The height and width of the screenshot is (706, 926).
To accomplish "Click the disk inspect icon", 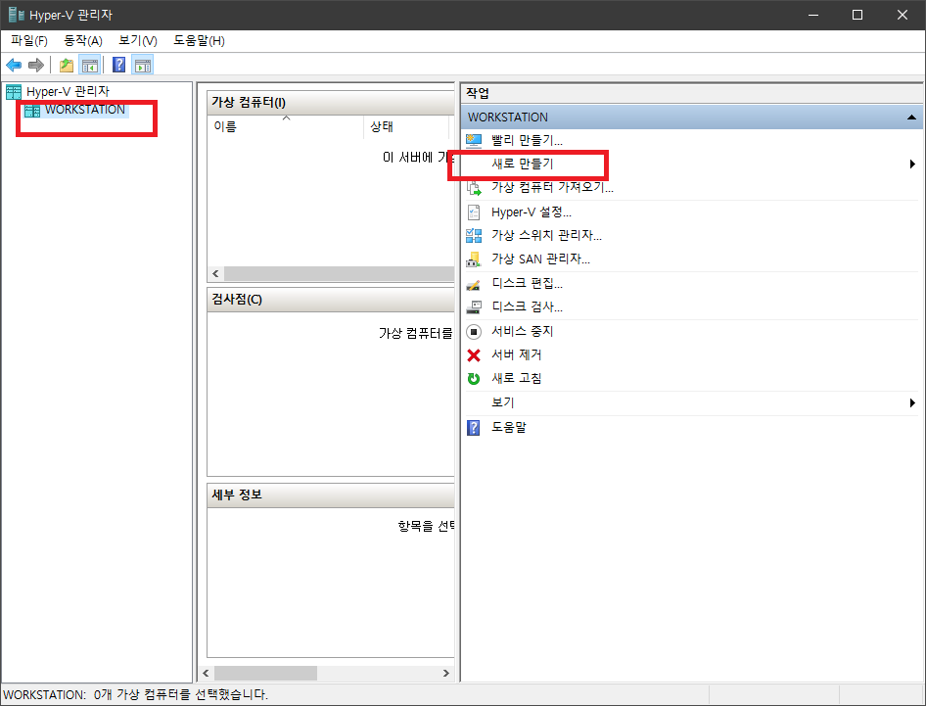I will click(474, 307).
